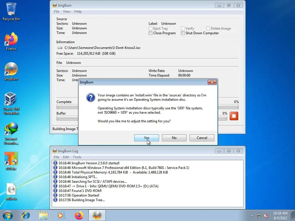Click the muted volume tray icon
The image size is (295, 221).
point(266,216)
